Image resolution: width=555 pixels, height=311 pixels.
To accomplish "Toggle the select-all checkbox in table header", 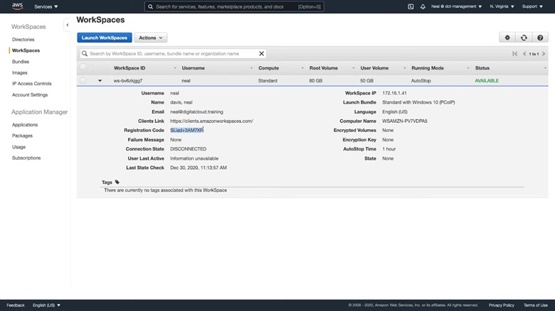I will click(x=83, y=67).
